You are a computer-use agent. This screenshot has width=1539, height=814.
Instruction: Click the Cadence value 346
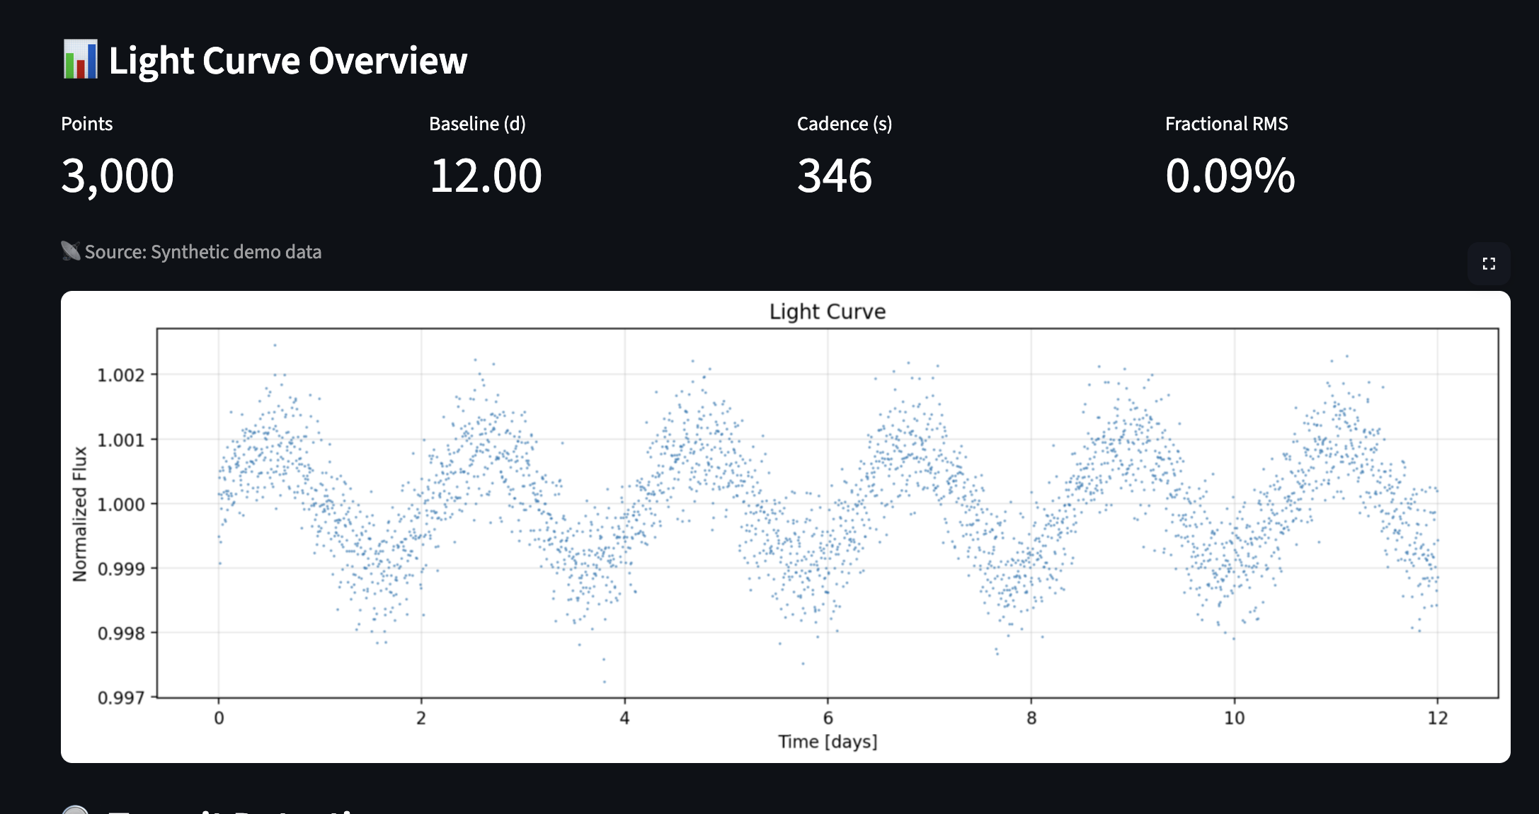coord(835,176)
